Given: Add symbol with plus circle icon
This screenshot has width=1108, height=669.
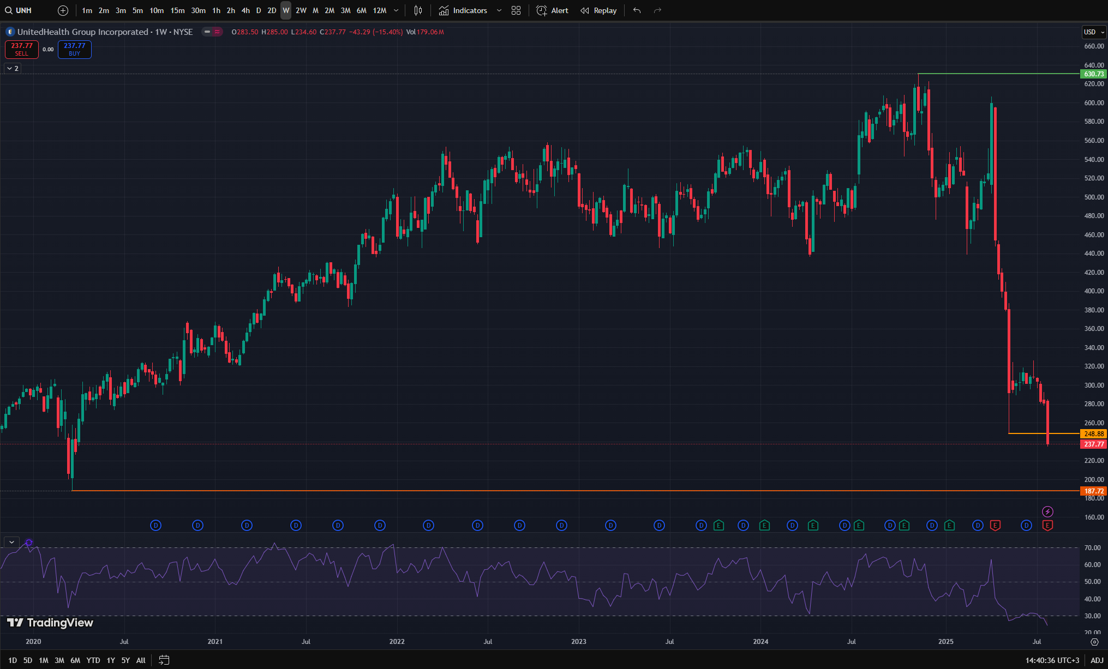Looking at the screenshot, I should (63, 10).
